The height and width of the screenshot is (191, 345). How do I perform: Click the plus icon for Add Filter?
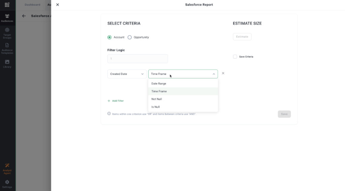[109, 101]
